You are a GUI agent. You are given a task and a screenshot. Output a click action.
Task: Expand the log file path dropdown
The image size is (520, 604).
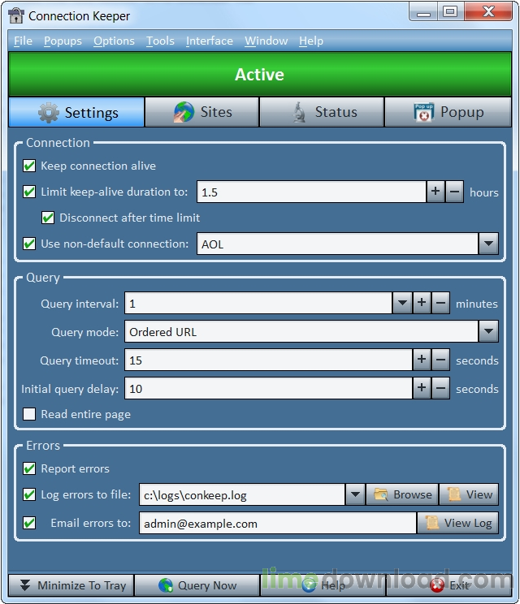click(x=355, y=494)
